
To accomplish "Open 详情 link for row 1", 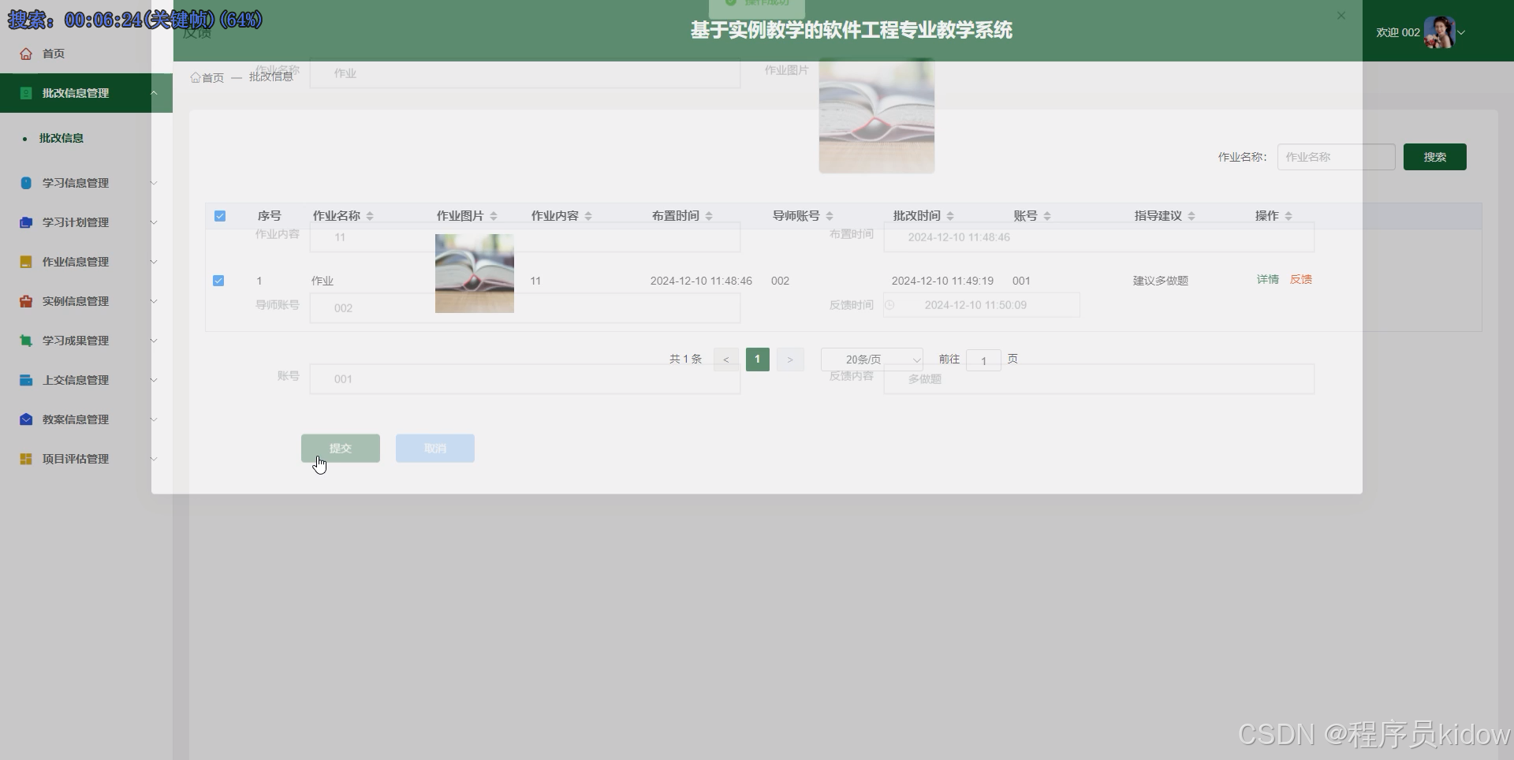I will tap(1268, 280).
